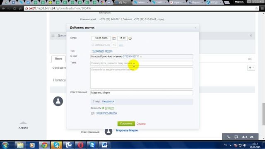
Task: Click the time field 17:12
Action: (123, 38)
